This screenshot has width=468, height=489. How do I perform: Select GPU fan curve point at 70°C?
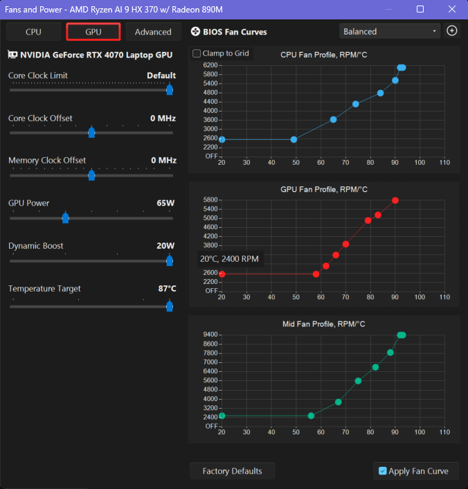pyautogui.click(x=345, y=244)
